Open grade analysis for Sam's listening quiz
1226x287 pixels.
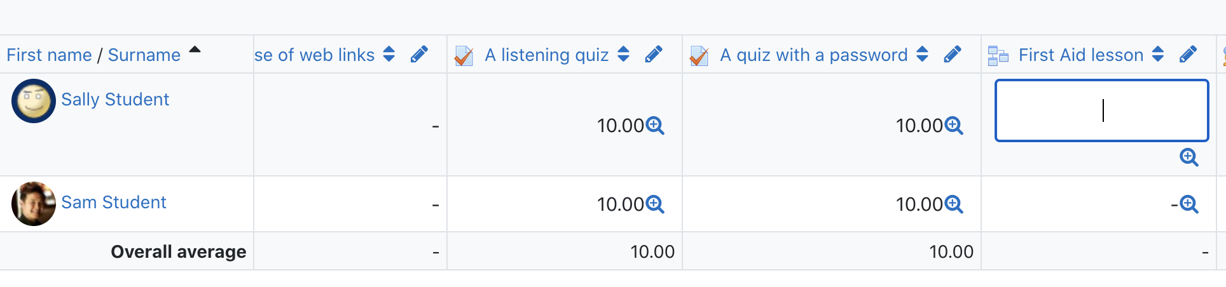(x=655, y=204)
